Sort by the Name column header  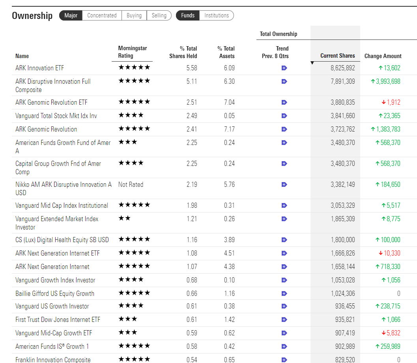coord(22,56)
